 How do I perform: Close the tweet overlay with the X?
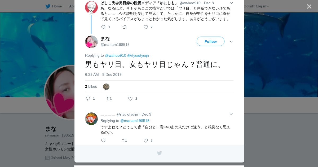[309, 6]
